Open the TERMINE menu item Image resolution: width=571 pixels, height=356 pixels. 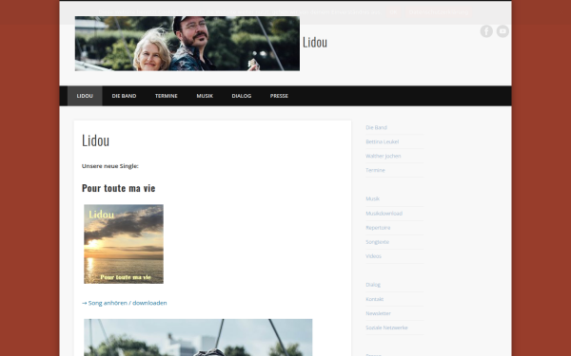[x=166, y=96]
